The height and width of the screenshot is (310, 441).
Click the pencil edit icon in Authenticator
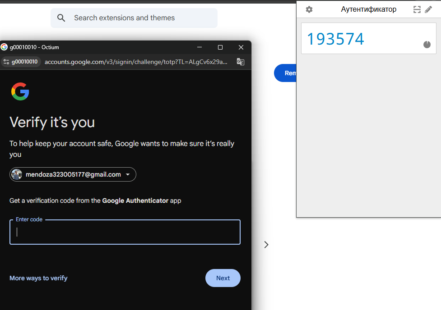[428, 9]
